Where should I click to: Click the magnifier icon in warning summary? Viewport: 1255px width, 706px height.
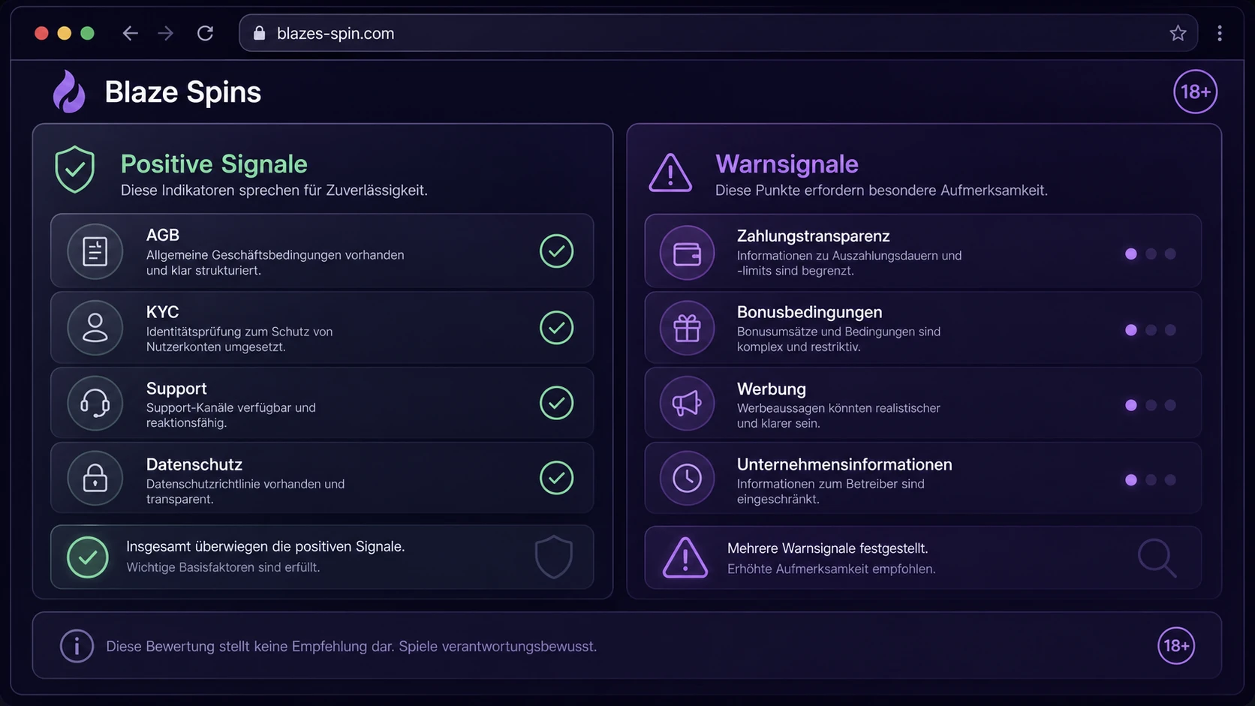(1157, 557)
